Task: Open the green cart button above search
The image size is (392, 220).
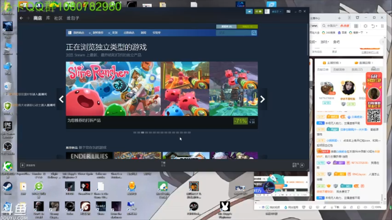Action: [x=247, y=26]
